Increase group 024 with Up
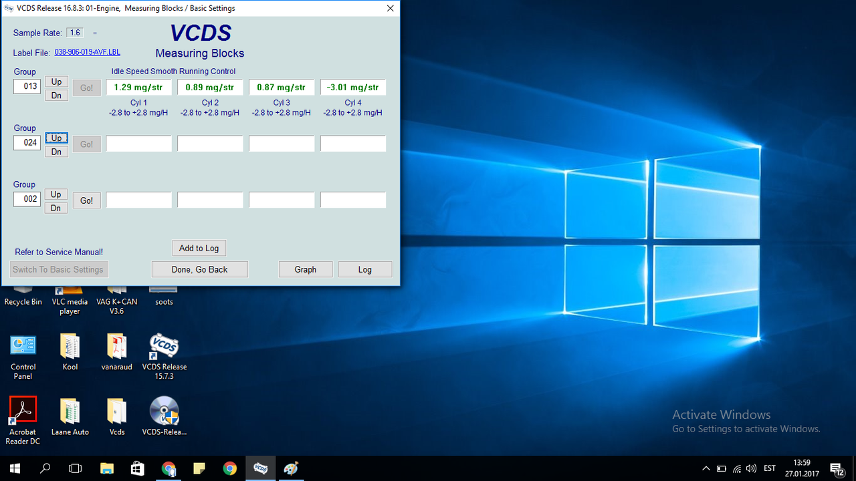This screenshot has height=481, width=856. coord(57,138)
